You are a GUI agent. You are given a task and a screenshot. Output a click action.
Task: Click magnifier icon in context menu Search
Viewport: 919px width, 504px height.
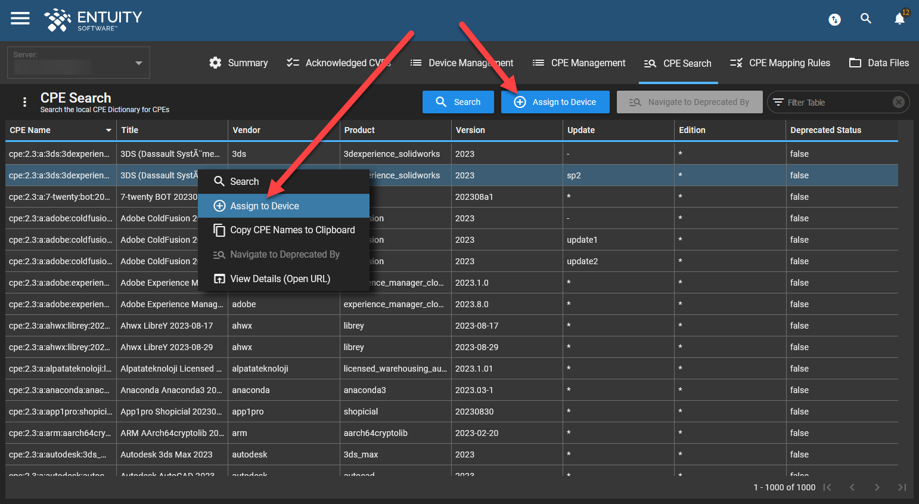(x=219, y=181)
